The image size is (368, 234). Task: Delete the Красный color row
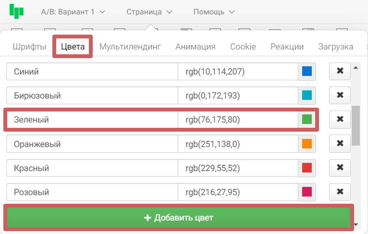(x=340, y=168)
